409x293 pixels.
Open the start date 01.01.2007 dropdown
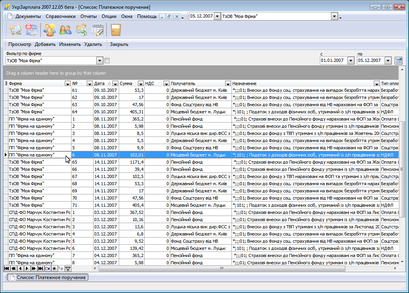coord(351,61)
